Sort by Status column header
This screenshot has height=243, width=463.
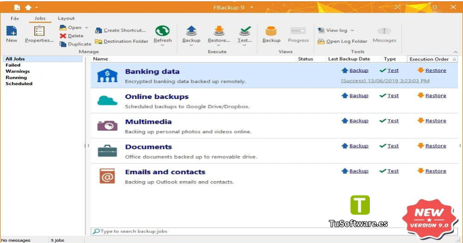click(306, 59)
